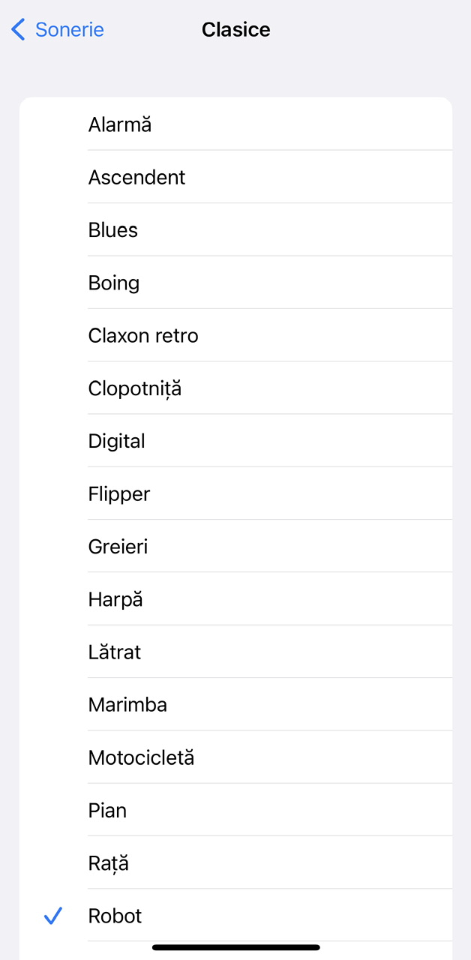
Task: Tap the blue checkmark beside Robot
Action: (52, 916)
